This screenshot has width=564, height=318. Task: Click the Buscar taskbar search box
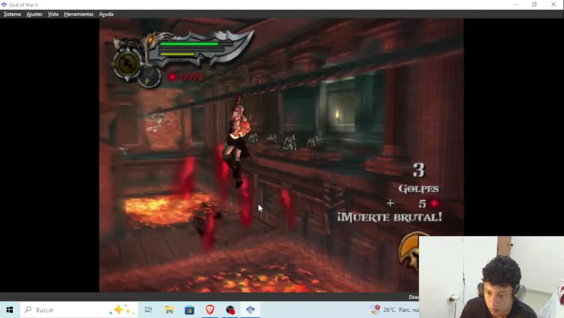coord(79,310)
